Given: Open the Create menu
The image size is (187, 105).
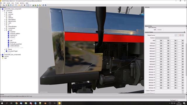Looking at the screenshot, I should point(8,3).
